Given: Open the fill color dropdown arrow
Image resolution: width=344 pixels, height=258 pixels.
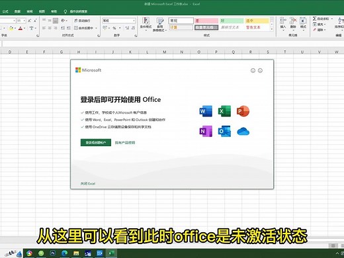Looking at the screenshot, I should tap(15, 28).
